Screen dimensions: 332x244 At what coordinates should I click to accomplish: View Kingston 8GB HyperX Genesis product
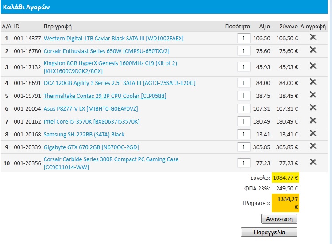(110, 67)
